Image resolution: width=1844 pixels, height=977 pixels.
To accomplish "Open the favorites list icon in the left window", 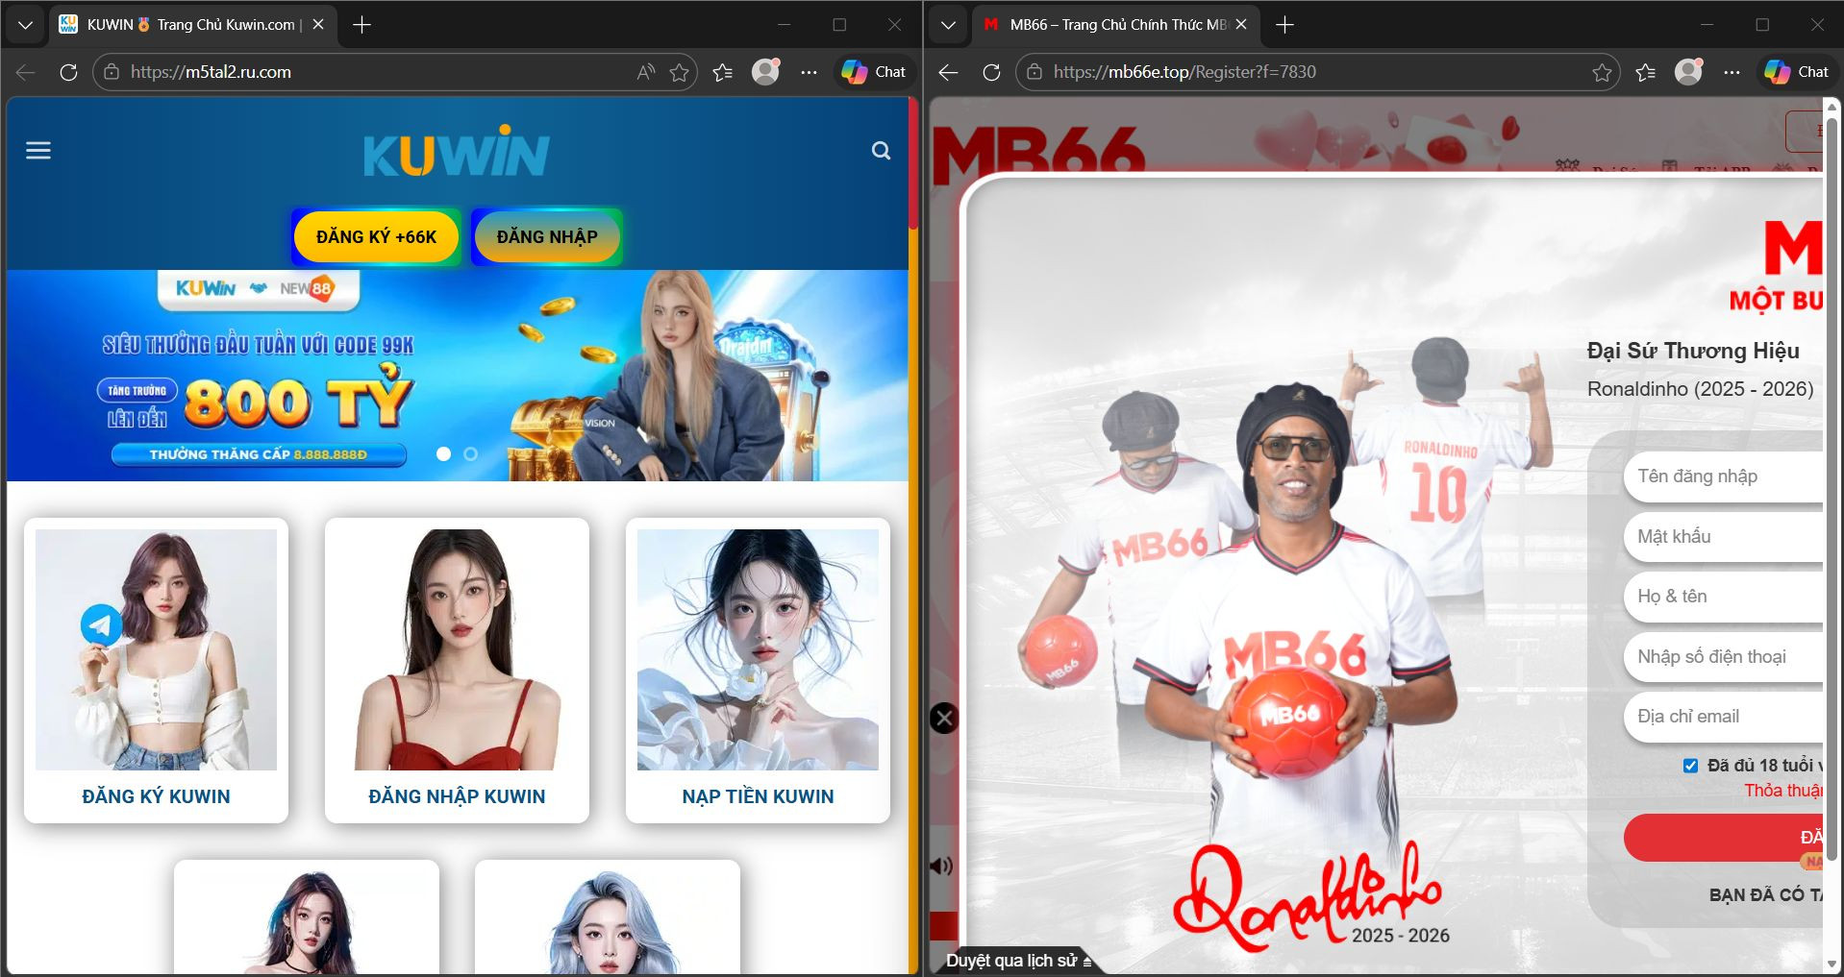I will [723, 72].
